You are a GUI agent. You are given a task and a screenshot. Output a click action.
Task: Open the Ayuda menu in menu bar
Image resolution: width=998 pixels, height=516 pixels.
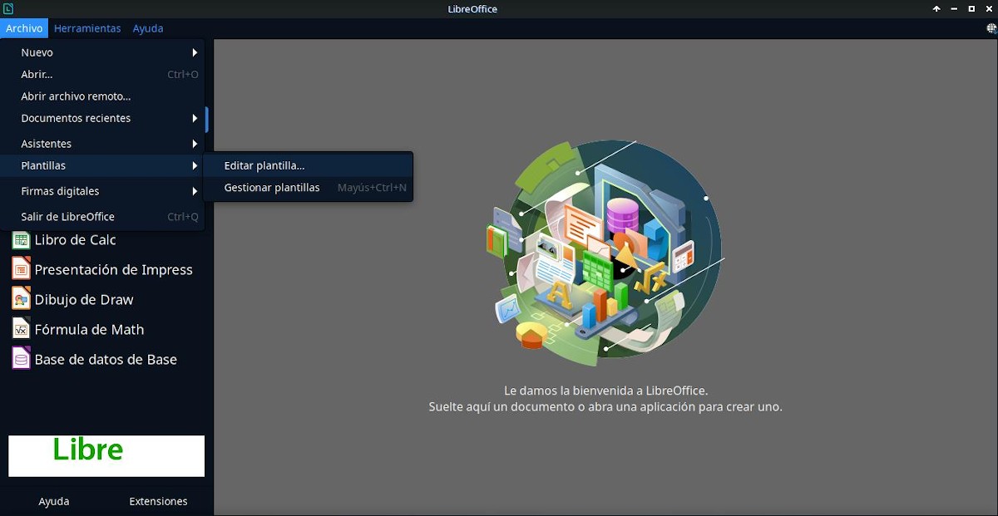pos(148,28)
